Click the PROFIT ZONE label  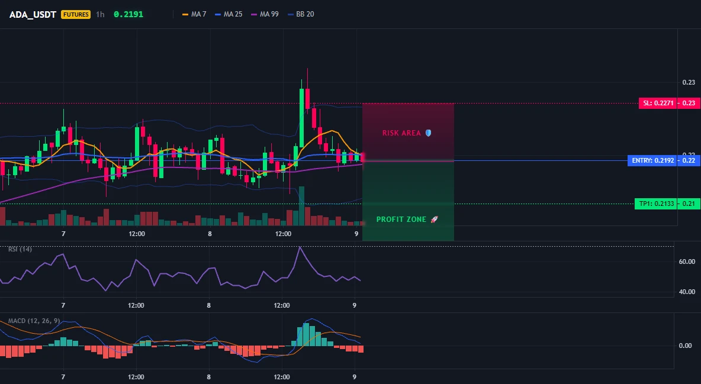401,220
